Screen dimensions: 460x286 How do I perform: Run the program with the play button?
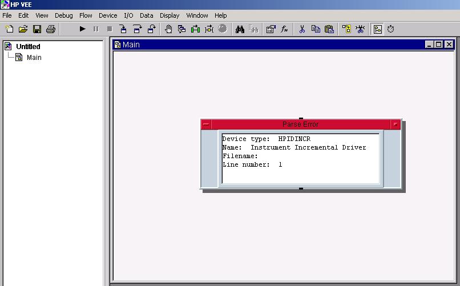[x=82, y=29]
